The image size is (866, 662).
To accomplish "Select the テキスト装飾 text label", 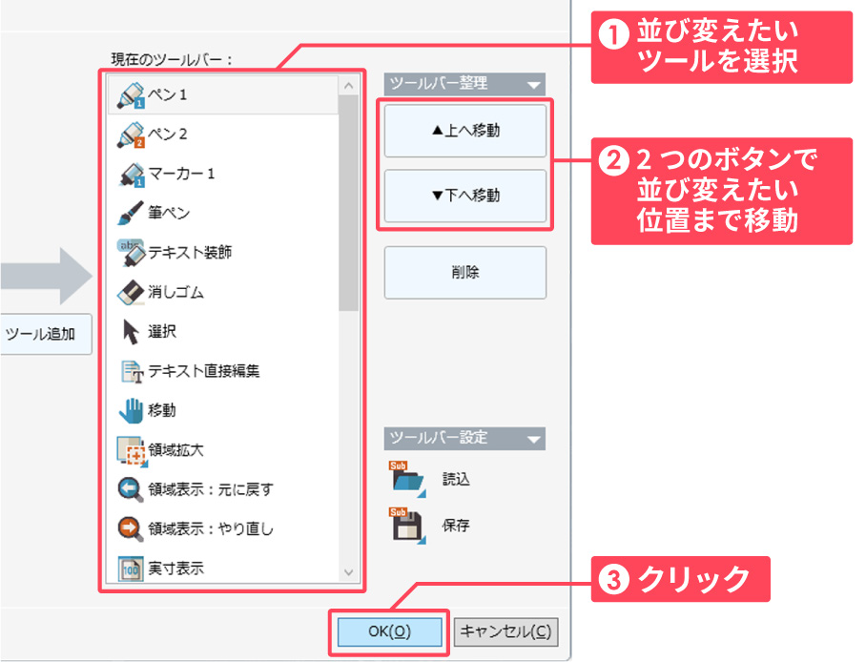I will click(190, 253).
